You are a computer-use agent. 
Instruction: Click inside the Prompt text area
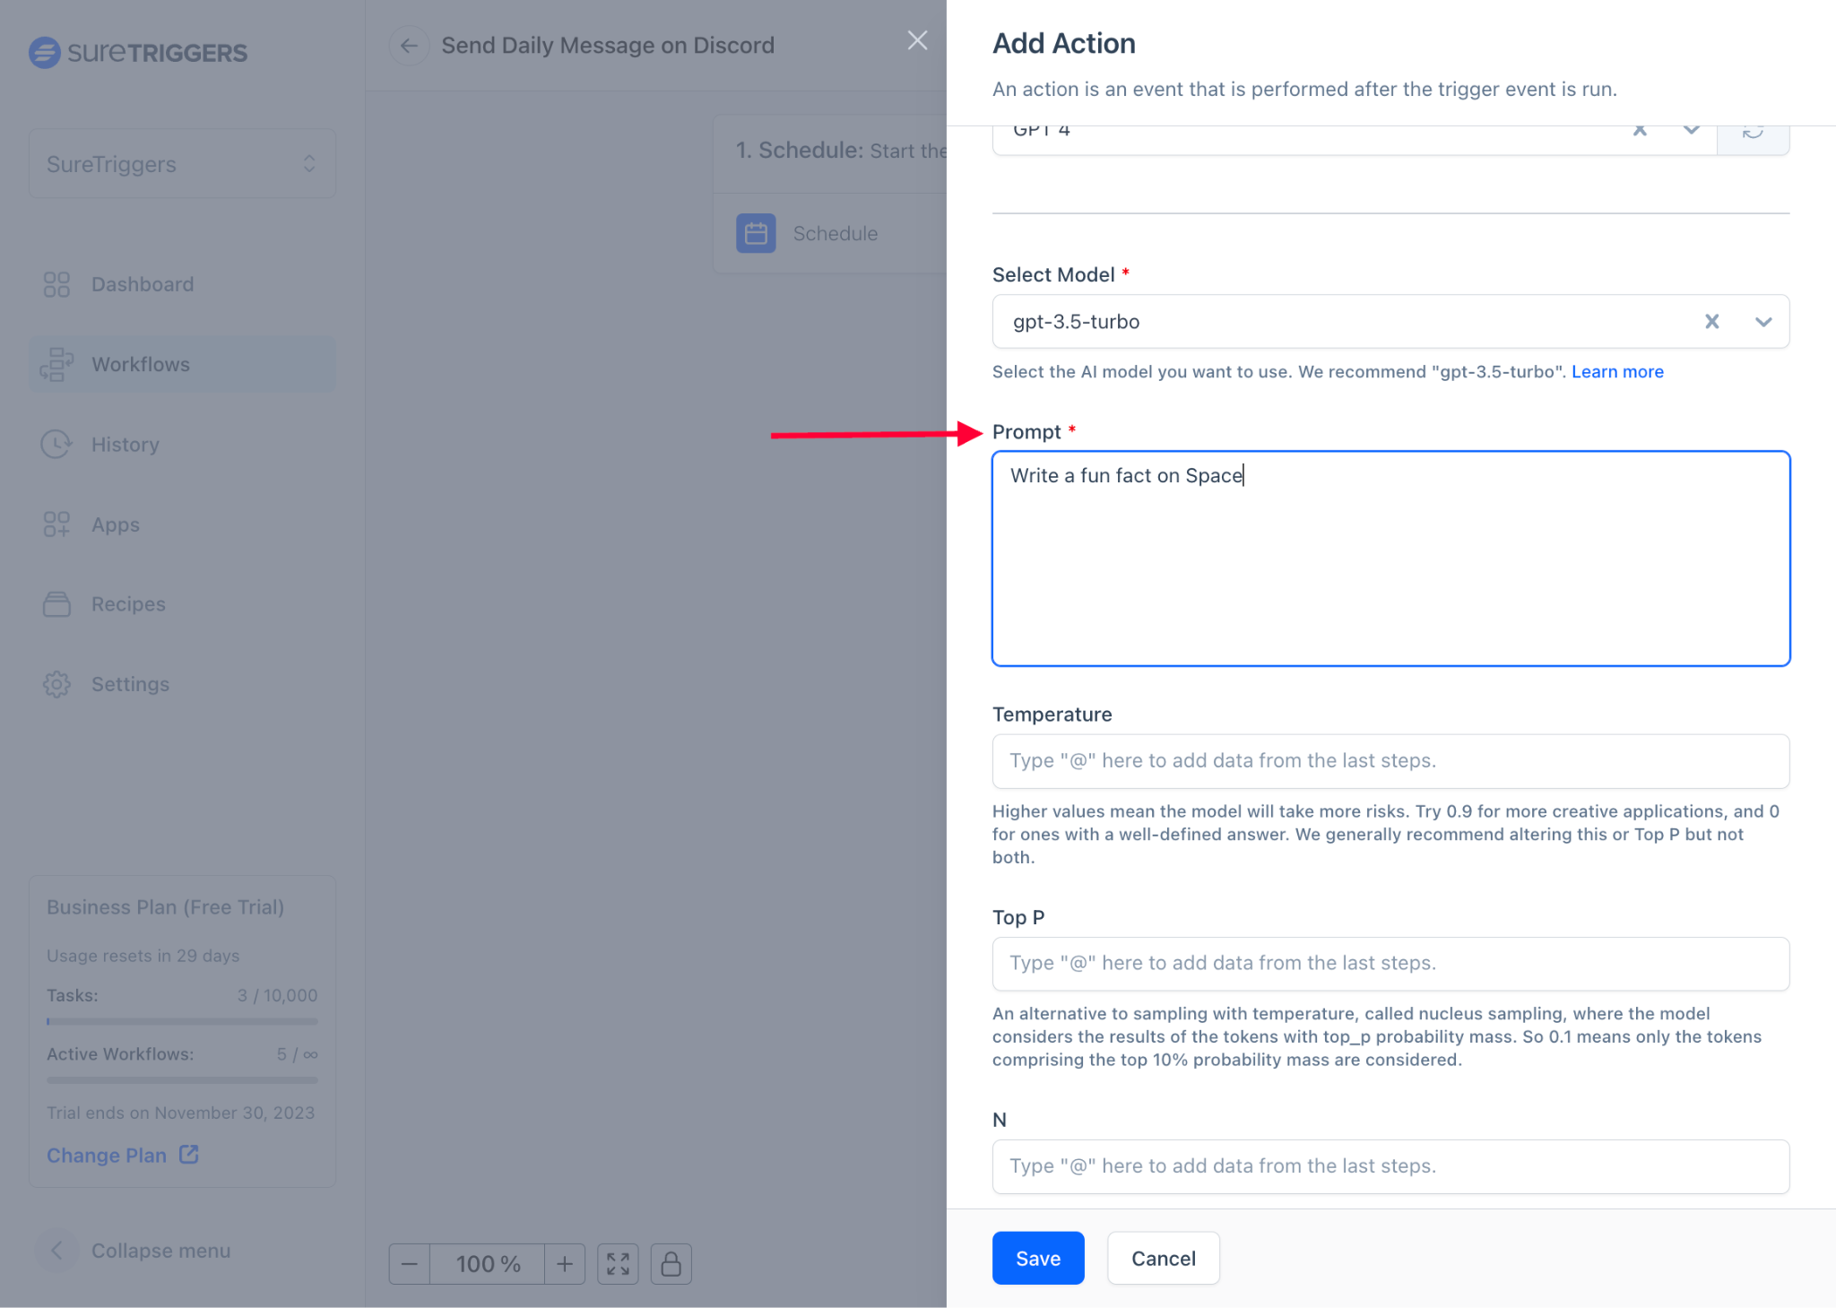click(x=1390, y=556)
